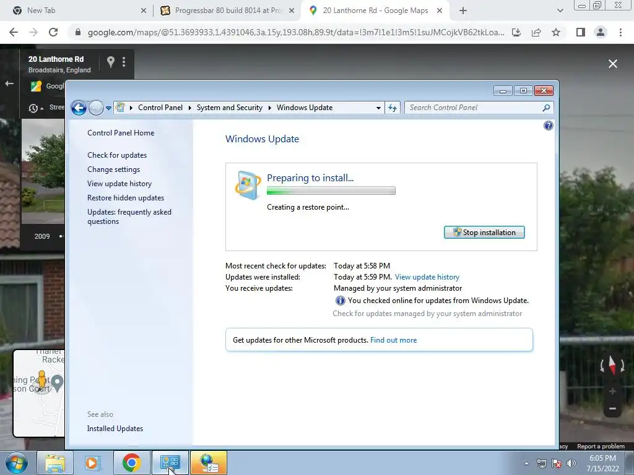Open Change settings link
This screenshot has height=475, width=634.
point(114,169)
